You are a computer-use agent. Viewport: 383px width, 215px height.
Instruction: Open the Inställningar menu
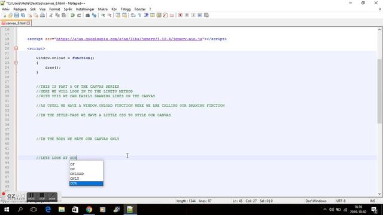[85, 9]
